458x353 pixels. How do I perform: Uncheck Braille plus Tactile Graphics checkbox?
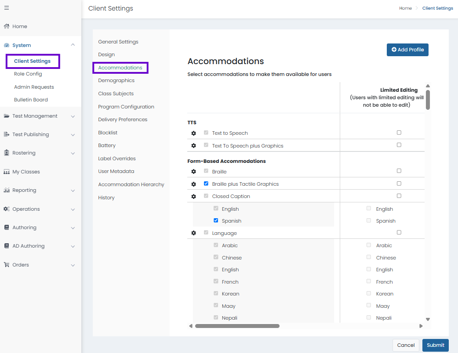click(206, 184)
